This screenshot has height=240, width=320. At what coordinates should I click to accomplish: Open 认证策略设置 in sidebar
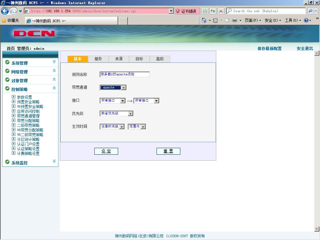(x=28, y=149)
